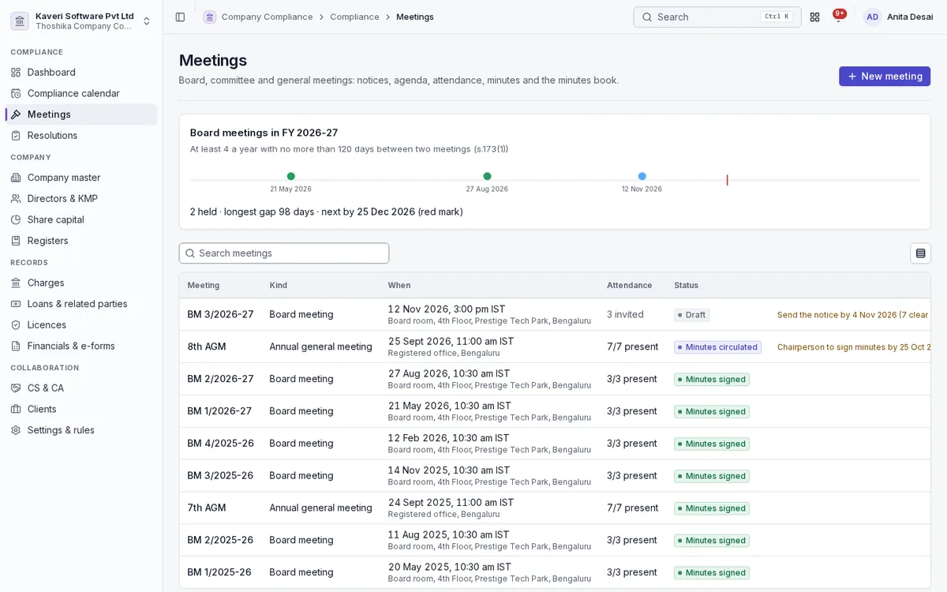
Task: Click the Share capital pie icon
Action: (16, 219)
